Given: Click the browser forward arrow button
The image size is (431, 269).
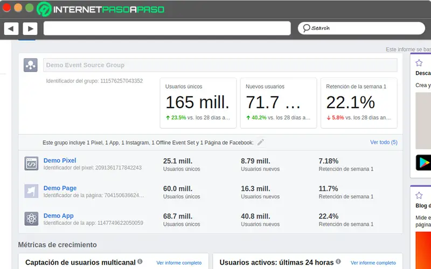Looking at the screenshot, I should tap(30, 29).
